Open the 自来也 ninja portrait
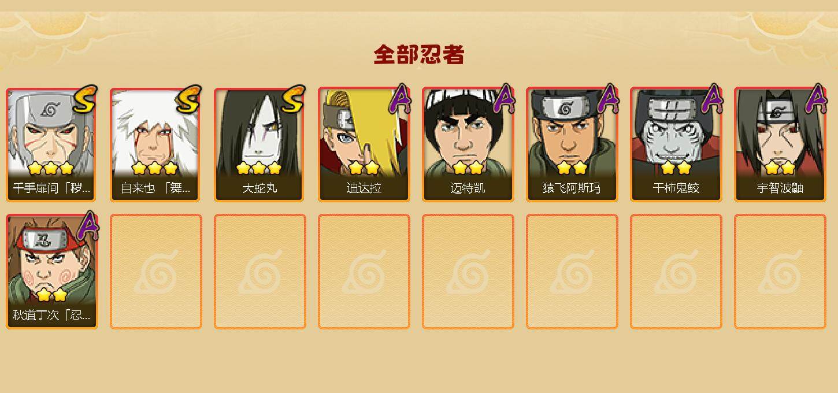This screenshot has width=838, height=393. (x=156, y=144)
